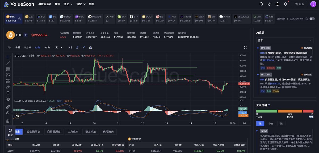Switch to the 链上地址 tab
The height and width of the screenshot is (153, 319).
click(x=90, y=131)
